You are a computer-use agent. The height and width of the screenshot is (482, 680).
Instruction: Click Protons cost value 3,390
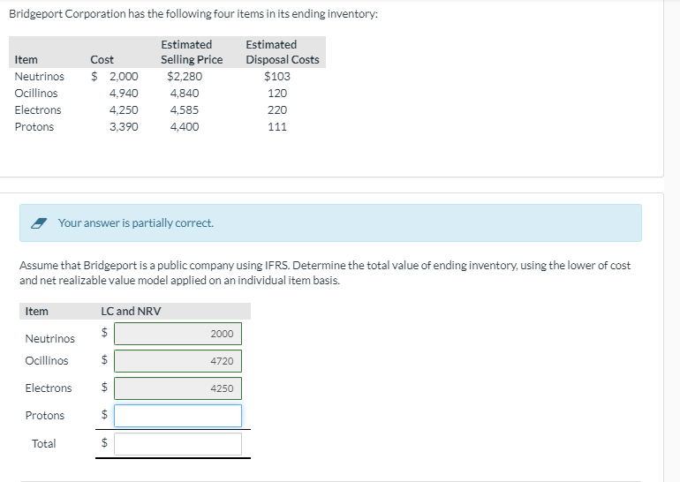point(124,127)
